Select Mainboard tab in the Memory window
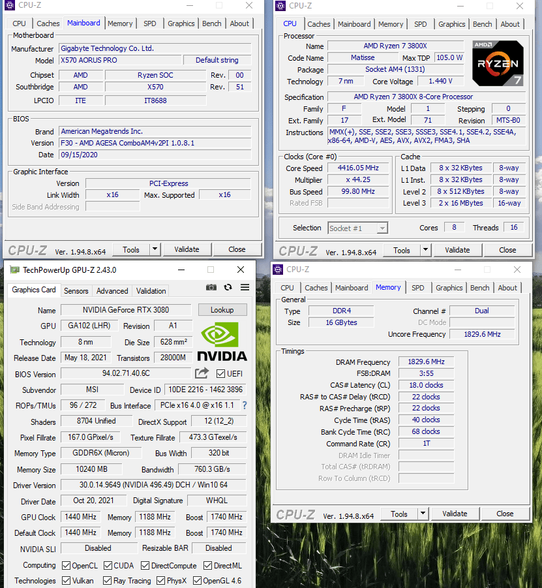This screenshot has width=542, height=588. [352, 288]
